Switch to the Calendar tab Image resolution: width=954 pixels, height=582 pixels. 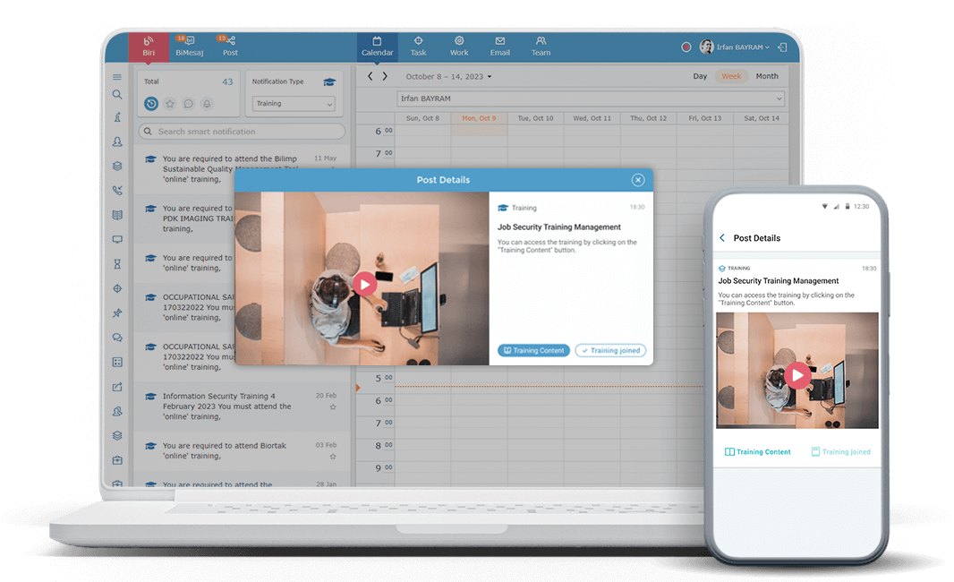coord(378,47)
